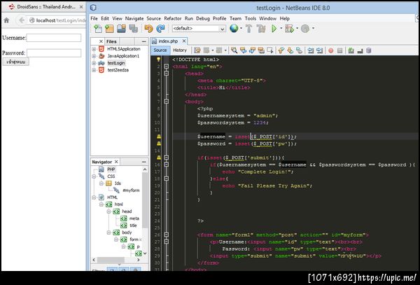Expand the HTML5Application project node
The width and height of the screenshot is (420, 285).
94,49
